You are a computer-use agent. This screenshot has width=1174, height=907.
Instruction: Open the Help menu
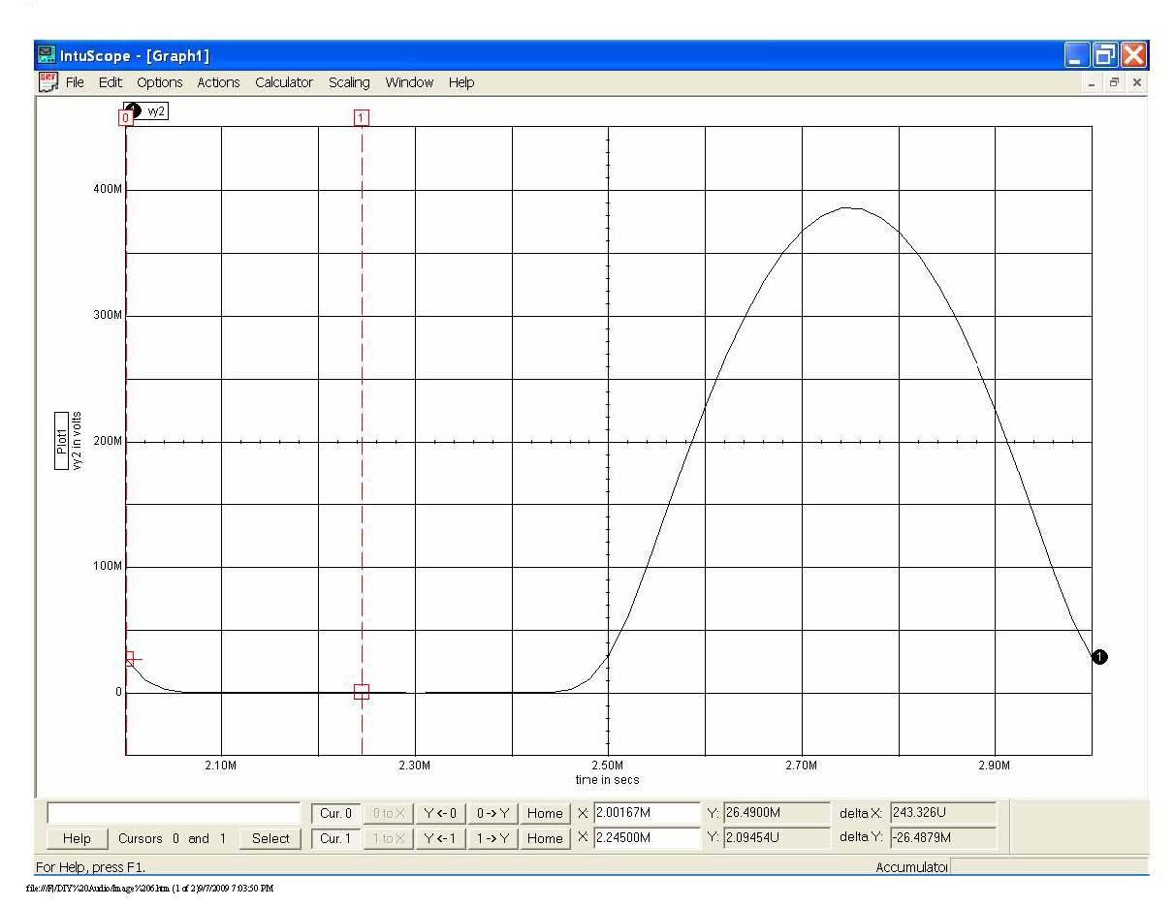[x=461, y=82]
